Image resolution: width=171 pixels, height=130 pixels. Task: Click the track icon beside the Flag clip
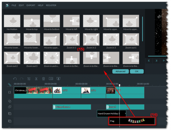tap(9, 121)
